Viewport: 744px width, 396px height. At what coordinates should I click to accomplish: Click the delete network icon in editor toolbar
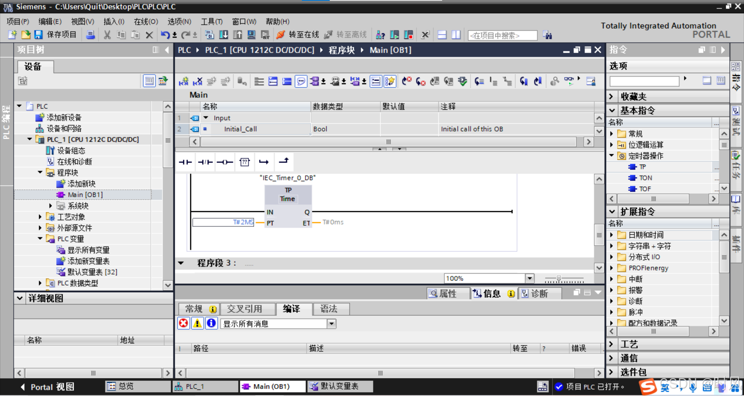198,81
